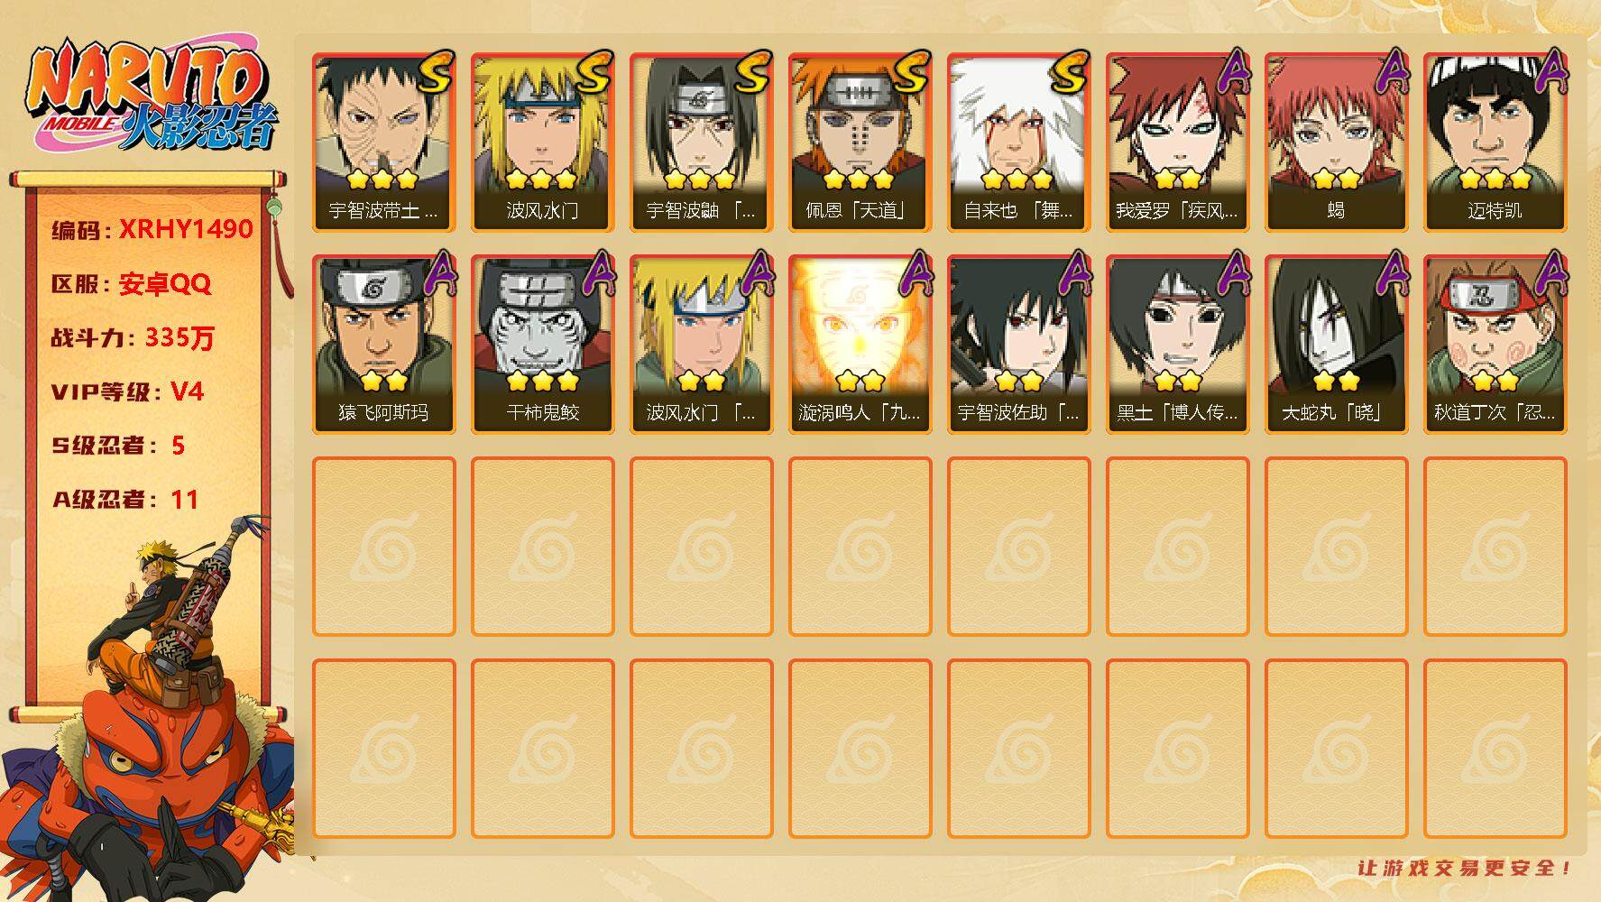
Task: Select the 波风水门 S-rank ninja card
Action: (542, 142)
